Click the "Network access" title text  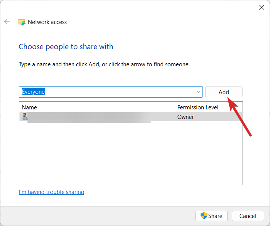[x=48, y=22]
